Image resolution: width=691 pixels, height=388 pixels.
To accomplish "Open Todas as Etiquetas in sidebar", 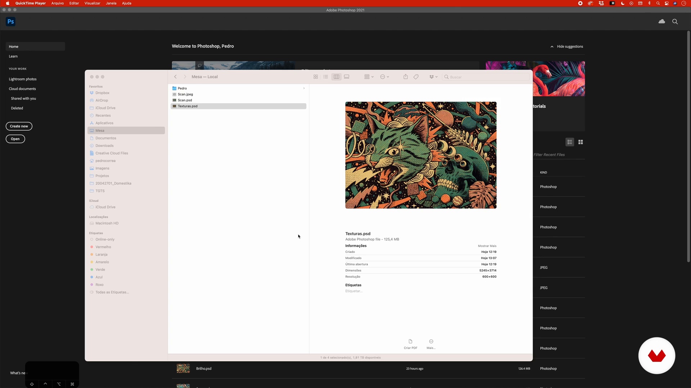I will click(x=126, y=292).
